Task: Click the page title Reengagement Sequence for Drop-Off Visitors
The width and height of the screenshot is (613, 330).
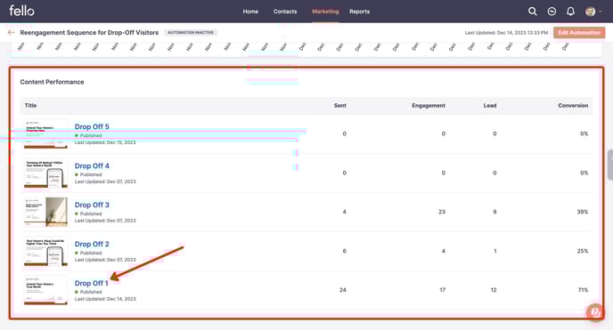Action: [x=89, y=32]
